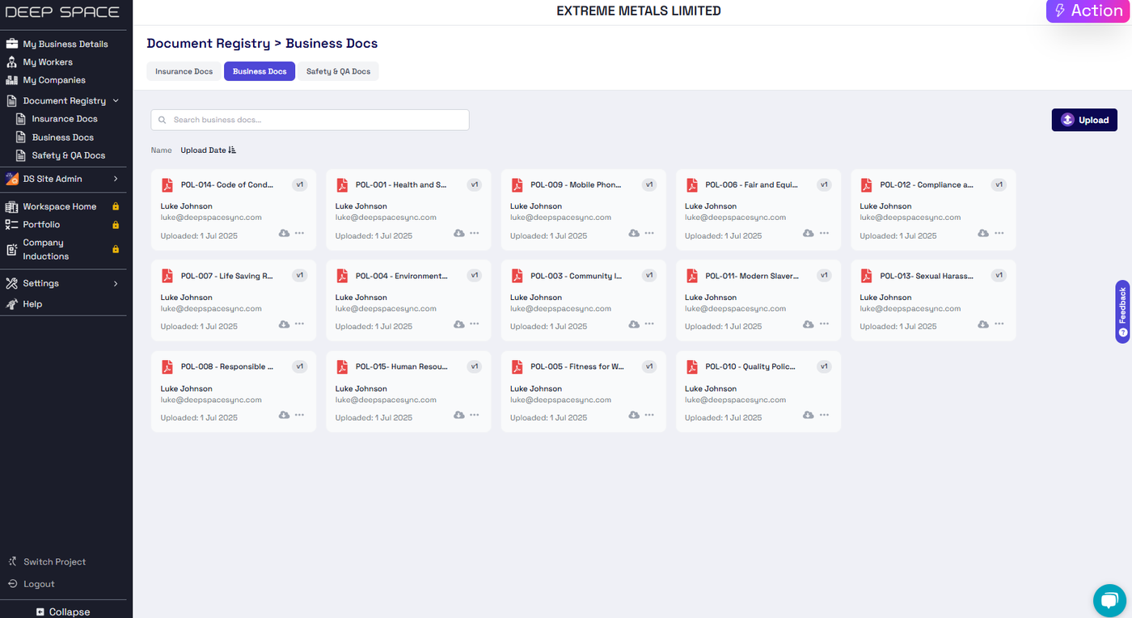The image size is (1132, 618).
Task: Sort documents by Name
Action: click(x=162, y=150)
